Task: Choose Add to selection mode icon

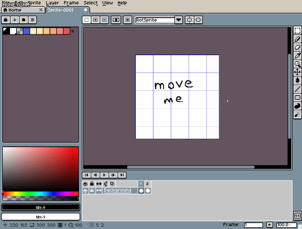Action: point(95,20)
